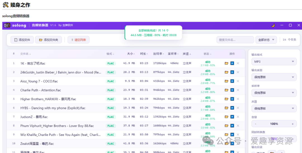Sort list by 大小 column header

pyautogui.click(x=131, y=54)
